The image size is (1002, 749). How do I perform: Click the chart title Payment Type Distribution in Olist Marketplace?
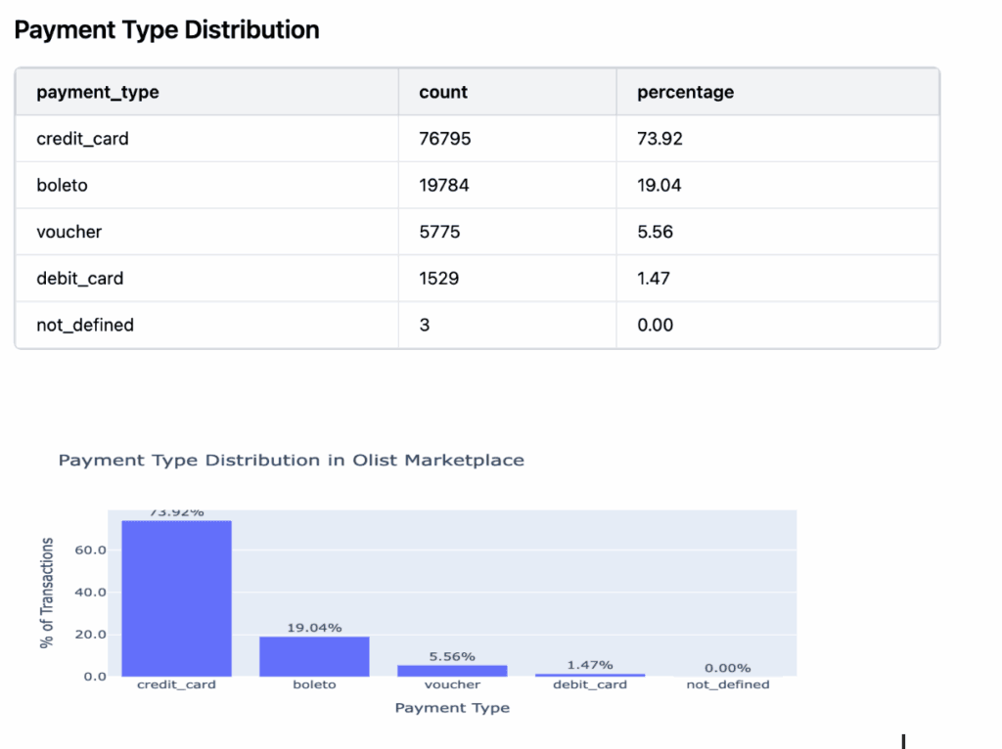point(291,460)
